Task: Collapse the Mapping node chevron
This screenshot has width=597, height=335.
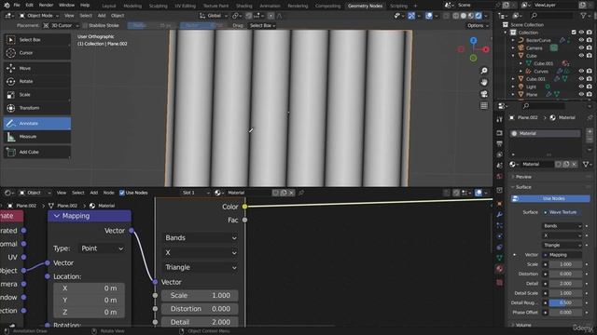Action: [57, 216]
